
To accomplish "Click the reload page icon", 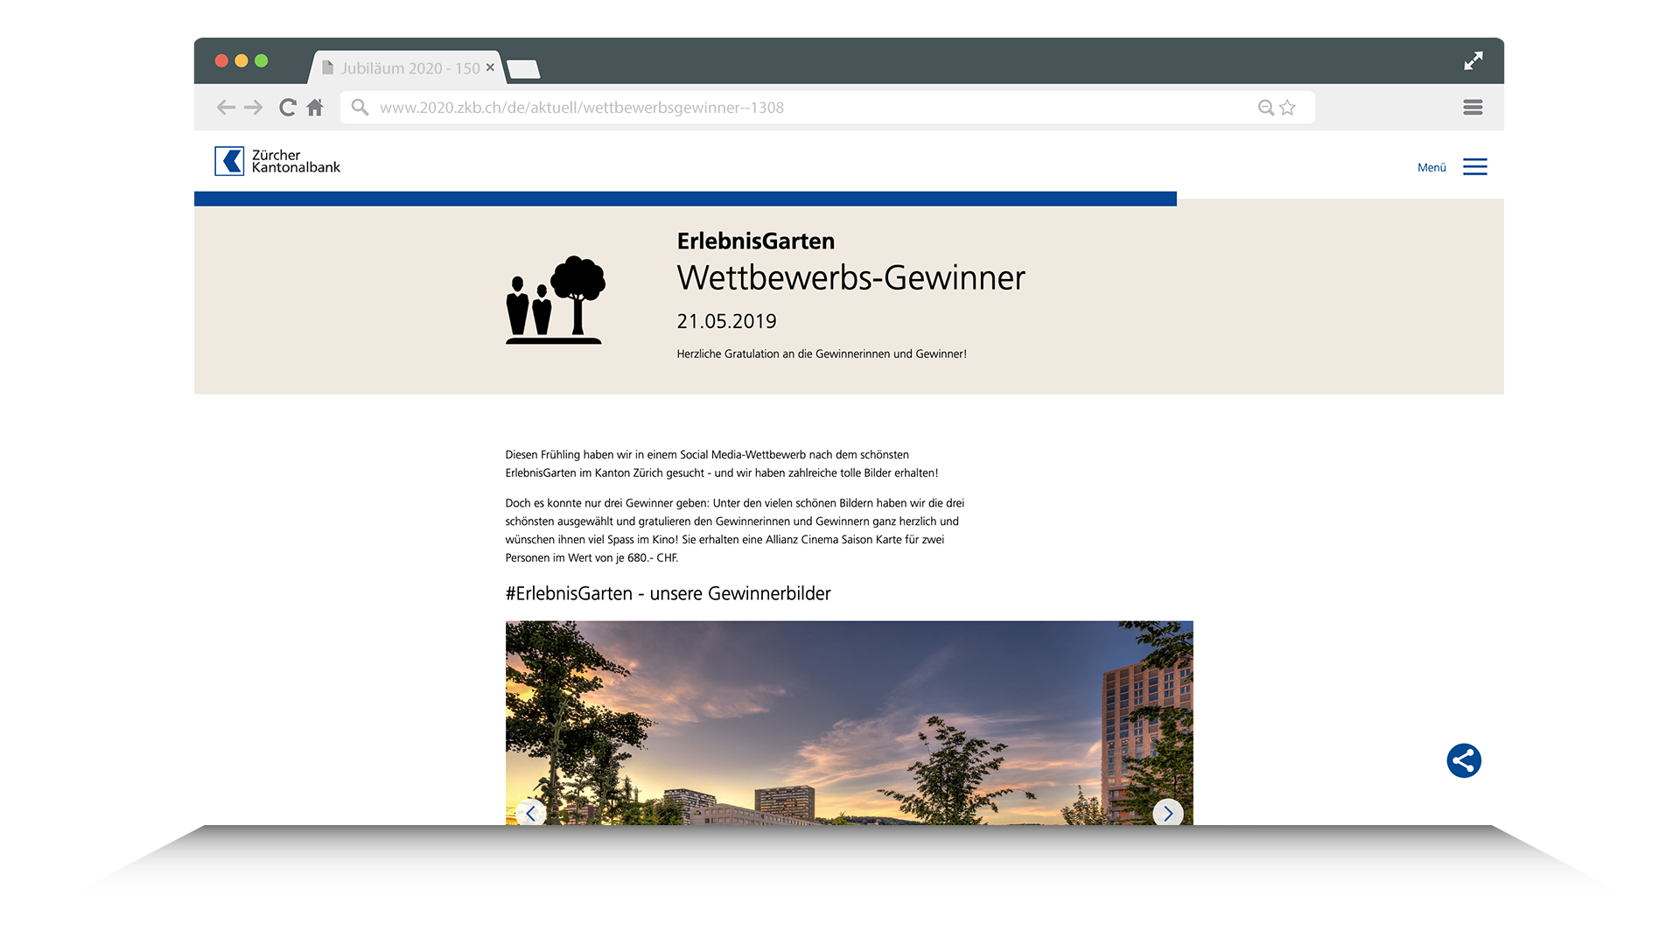I will (x=287, y=107).
